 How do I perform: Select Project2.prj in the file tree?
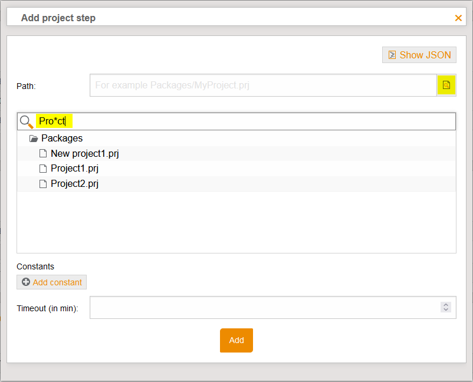(x=74, y=183)
